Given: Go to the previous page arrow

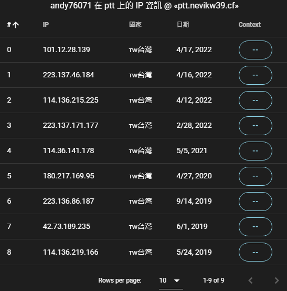Looking at the screenshot, I should (251, 280).
